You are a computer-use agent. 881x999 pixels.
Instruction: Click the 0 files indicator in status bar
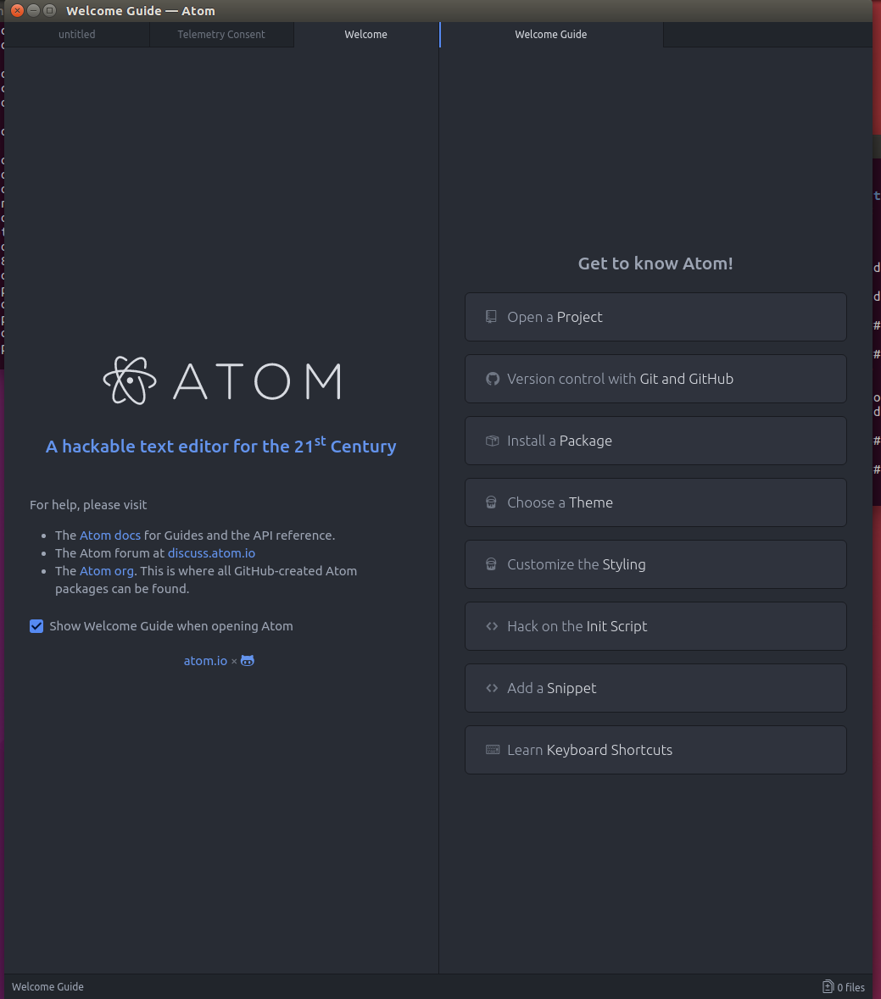coord(844,986)
